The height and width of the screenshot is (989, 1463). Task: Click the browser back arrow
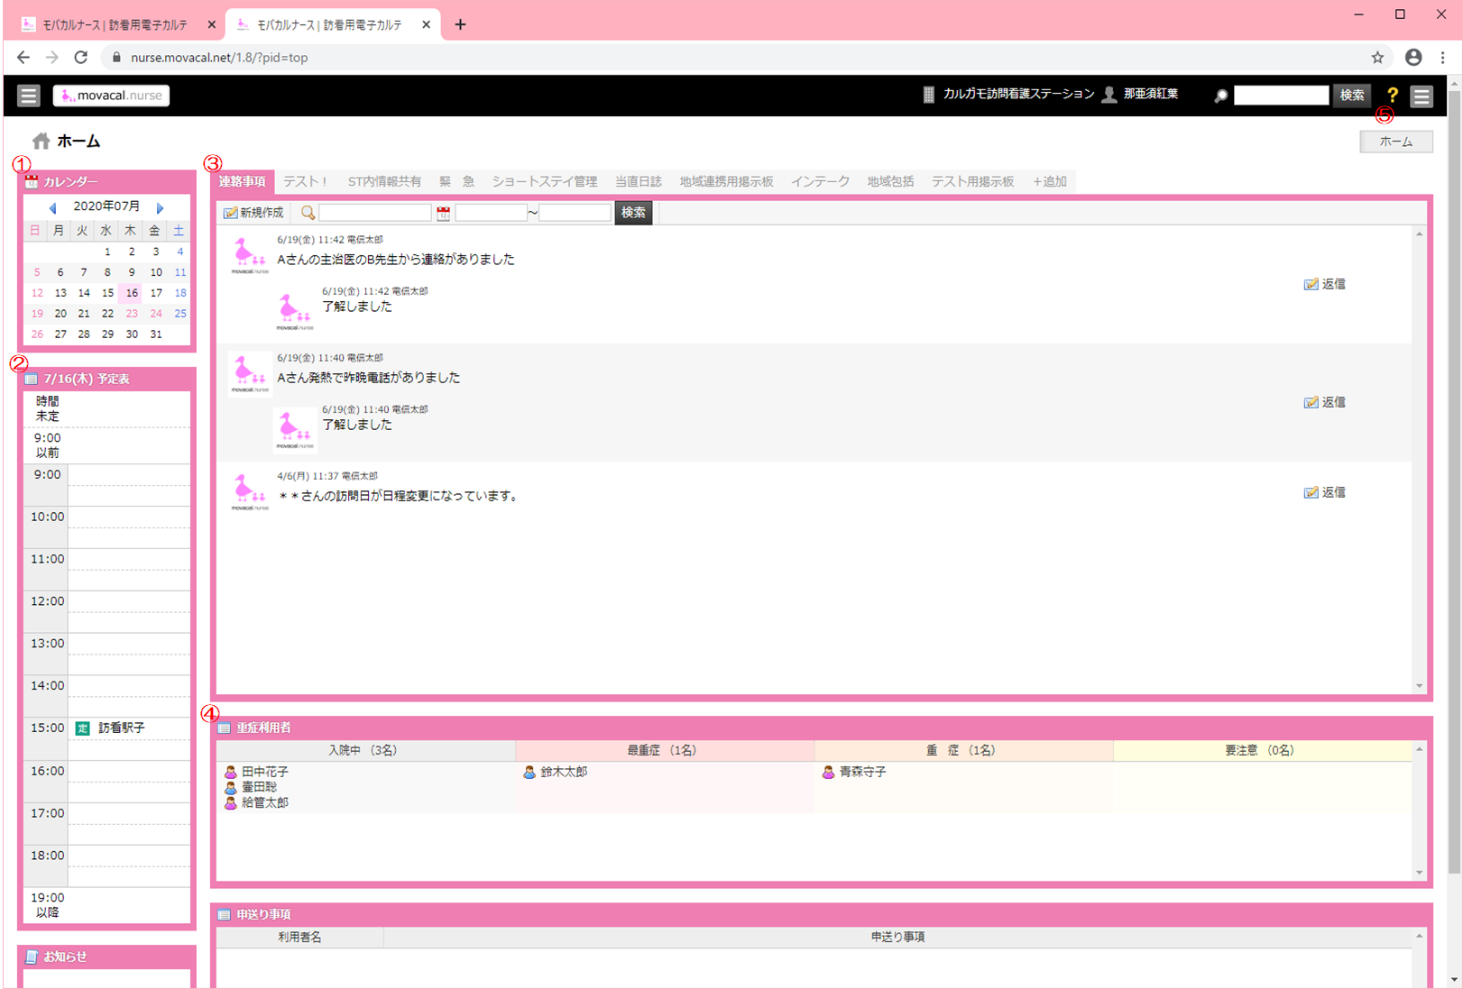point(23,58)
